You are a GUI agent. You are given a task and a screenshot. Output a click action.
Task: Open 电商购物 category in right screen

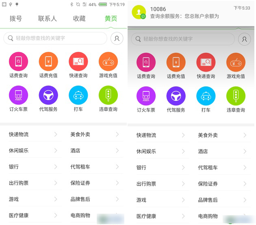[x=224, y=216]
